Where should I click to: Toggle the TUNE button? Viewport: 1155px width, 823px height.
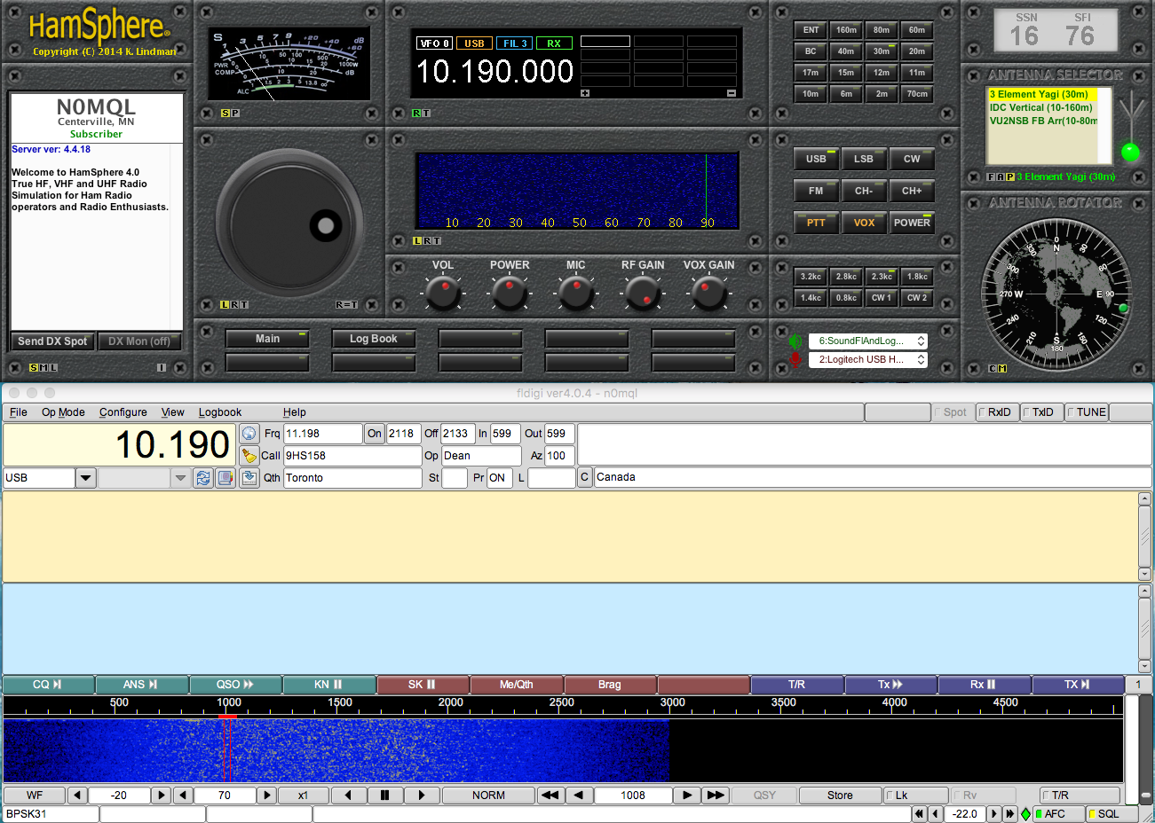(x=1087, y=412)
